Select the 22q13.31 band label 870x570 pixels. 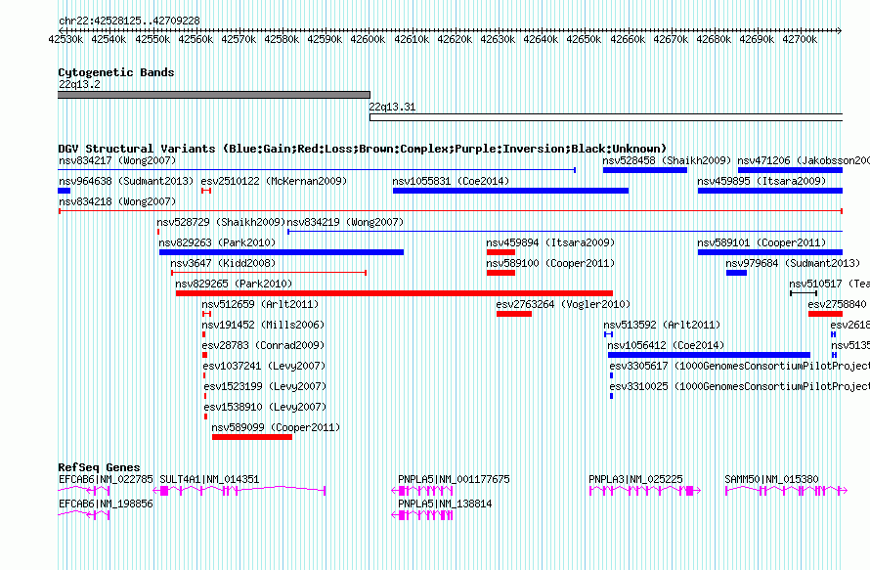[392, 107]
